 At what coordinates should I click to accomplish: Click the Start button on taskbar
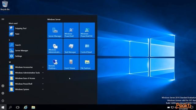point(3,107)
